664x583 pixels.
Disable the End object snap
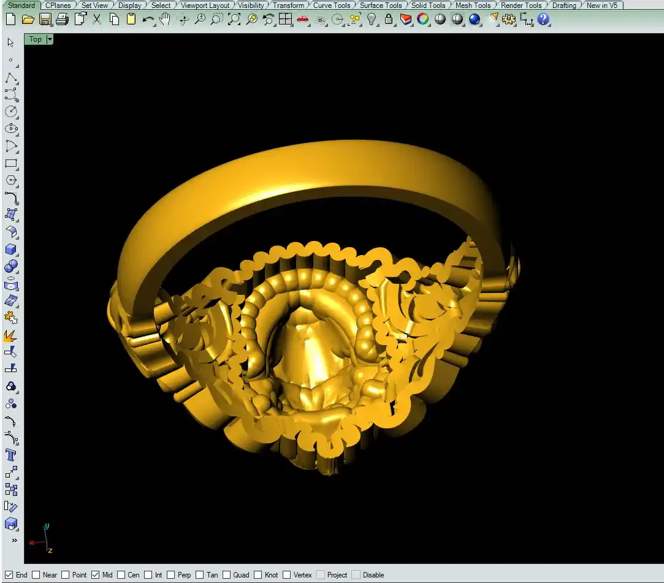coord(9,575)
